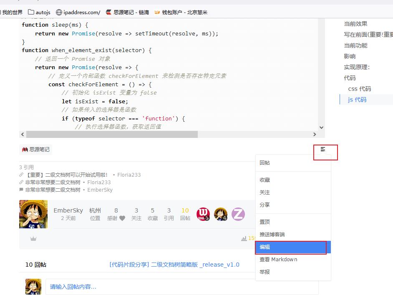Toggle 关注 to follow the post
This screenshot has height=295, width=393.
click(265, 192)
